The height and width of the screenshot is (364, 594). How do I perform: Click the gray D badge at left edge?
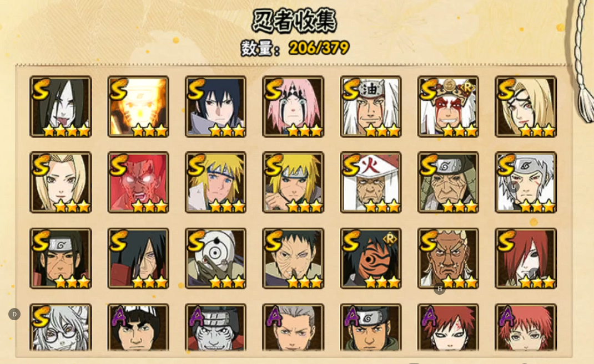click(x=14, y=314)
